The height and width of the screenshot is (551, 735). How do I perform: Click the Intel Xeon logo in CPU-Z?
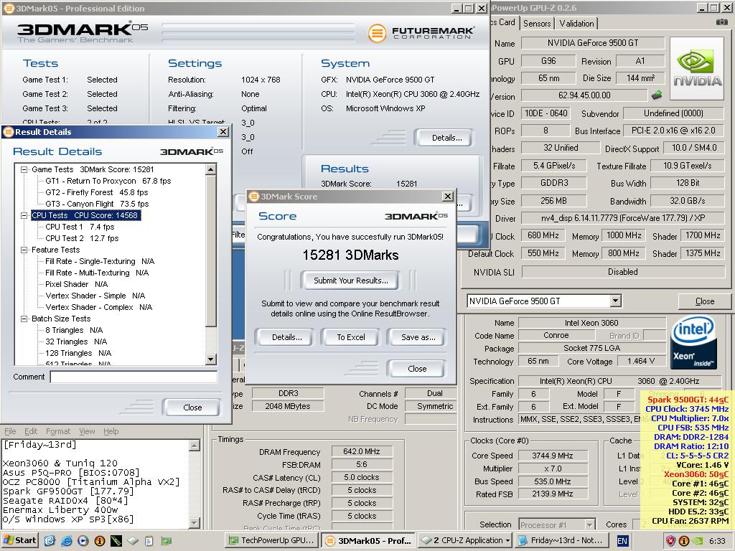pos(693,342)
